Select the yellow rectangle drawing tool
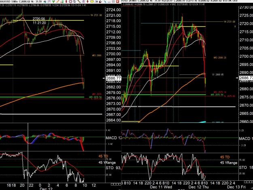The image size is (253, 190). click(x=92, y=2)
